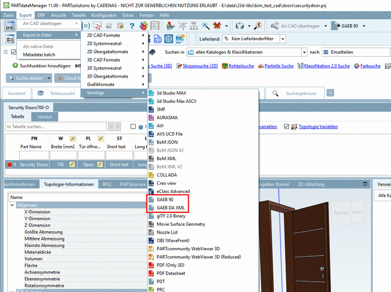Click the pencil edit icon in the PL column header
This screenshot has width=391, height=292.
pyautogui.click(x=101, y=138)
